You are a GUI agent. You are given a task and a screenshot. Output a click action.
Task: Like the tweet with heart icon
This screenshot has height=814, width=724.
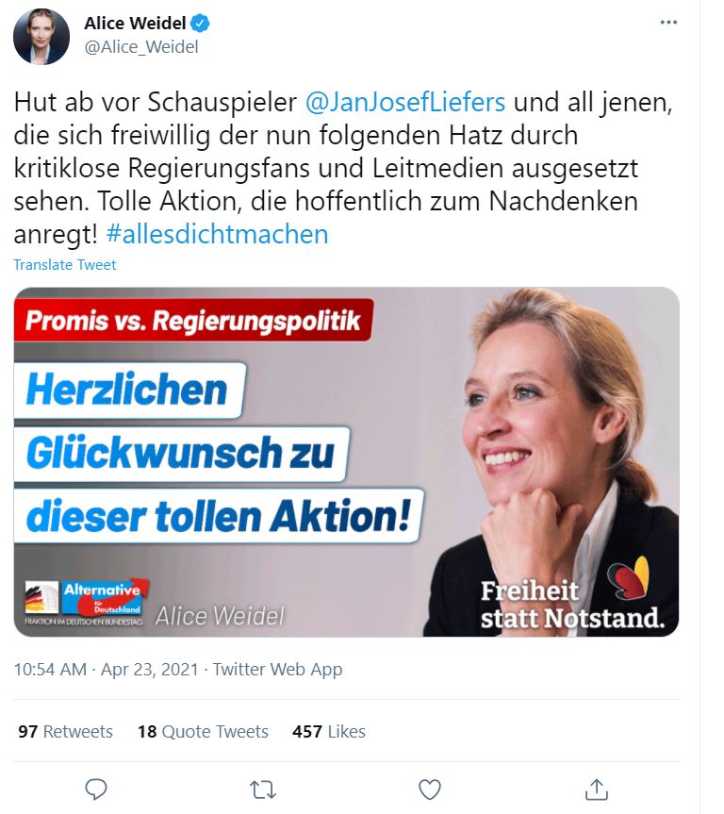(x=430, y=789)
